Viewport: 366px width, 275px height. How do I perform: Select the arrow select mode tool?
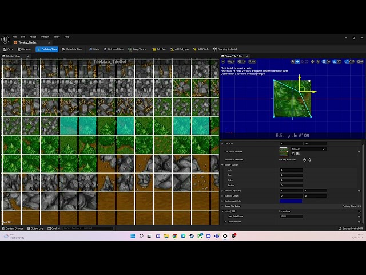(293, 61)
